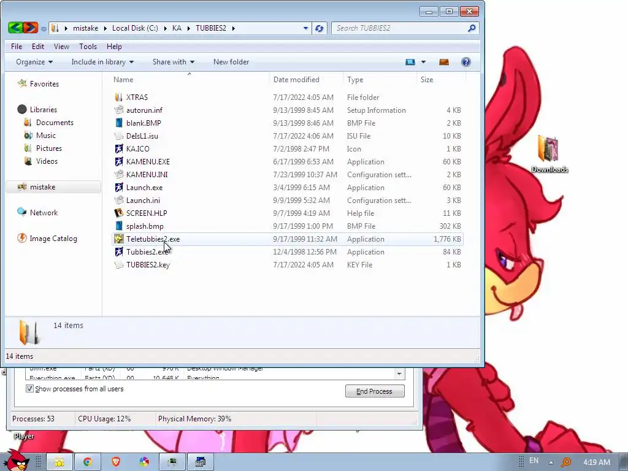Screen dimensions: 628x471
Task: Select the Launch.exe application icon
Action: click(118, 188)
